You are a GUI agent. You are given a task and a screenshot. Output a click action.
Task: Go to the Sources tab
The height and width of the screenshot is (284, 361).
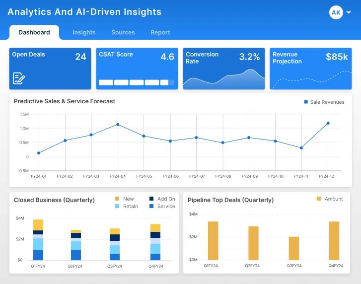[x=123, y=32]
